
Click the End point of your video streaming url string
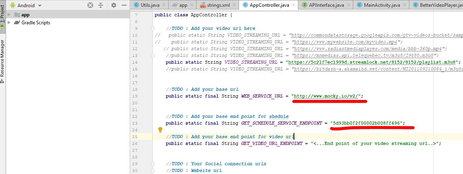coord(375,144)
